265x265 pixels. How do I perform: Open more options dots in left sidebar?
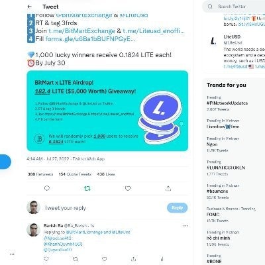(x=12, y=254)
